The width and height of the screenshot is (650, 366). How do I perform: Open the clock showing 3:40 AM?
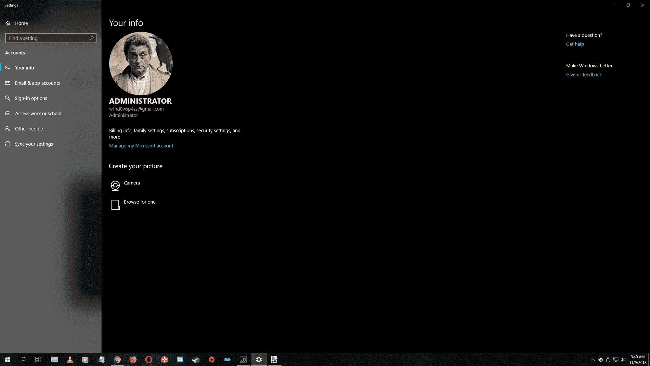(x=638, y=359)
